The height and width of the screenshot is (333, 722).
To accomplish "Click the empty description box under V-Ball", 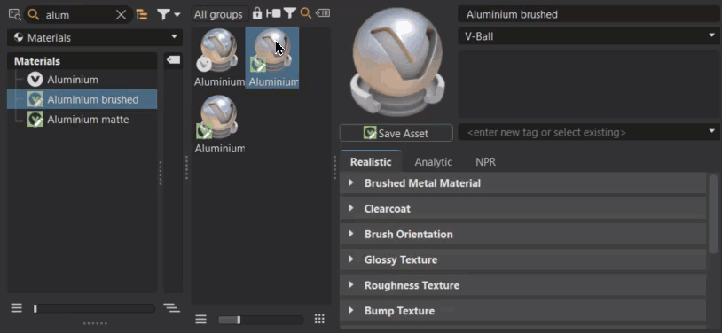I will [x=589, y=84].
